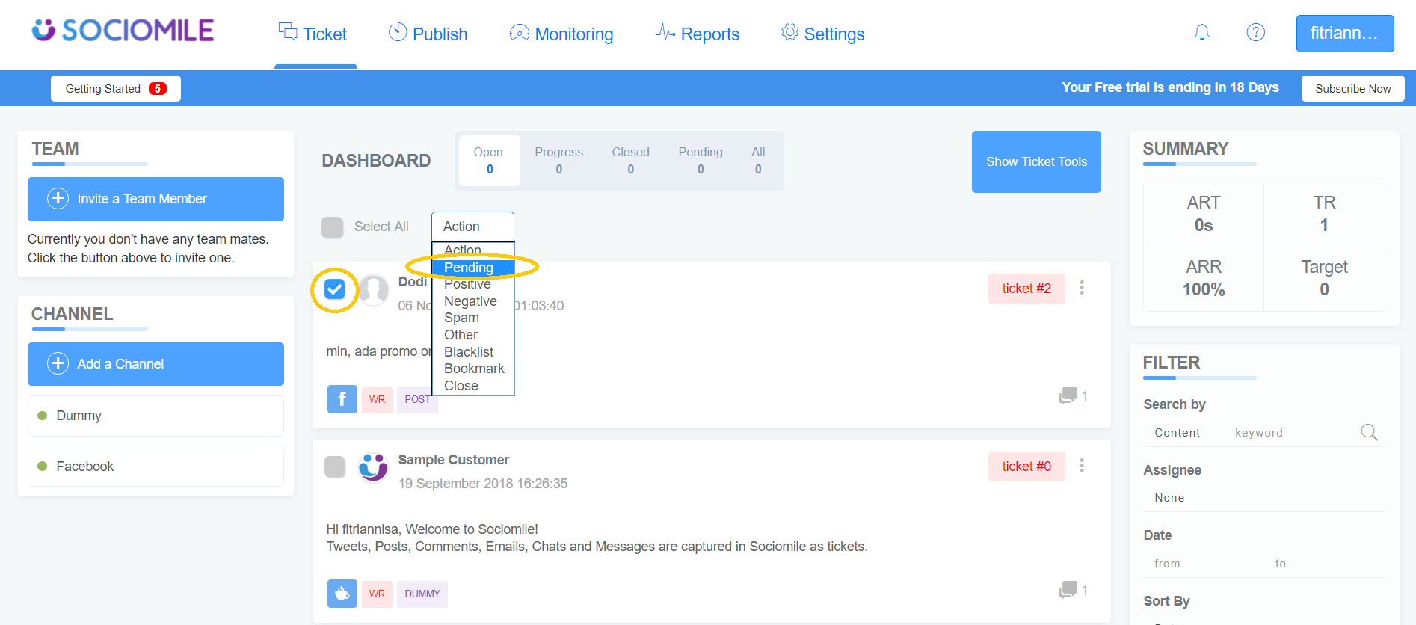The width and height of the screenshot is (1416, 625).
Task: Click Dodi's profile avatar
Action: pos(373,290)
